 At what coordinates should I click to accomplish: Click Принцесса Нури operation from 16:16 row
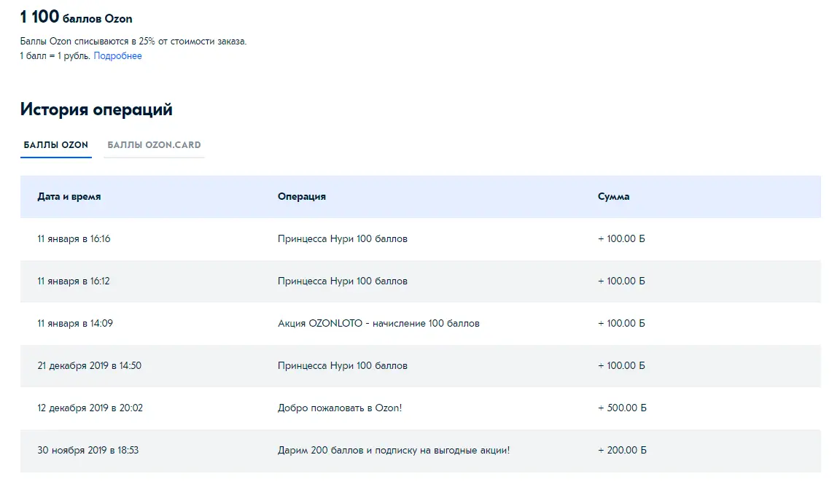coord(342,239)
